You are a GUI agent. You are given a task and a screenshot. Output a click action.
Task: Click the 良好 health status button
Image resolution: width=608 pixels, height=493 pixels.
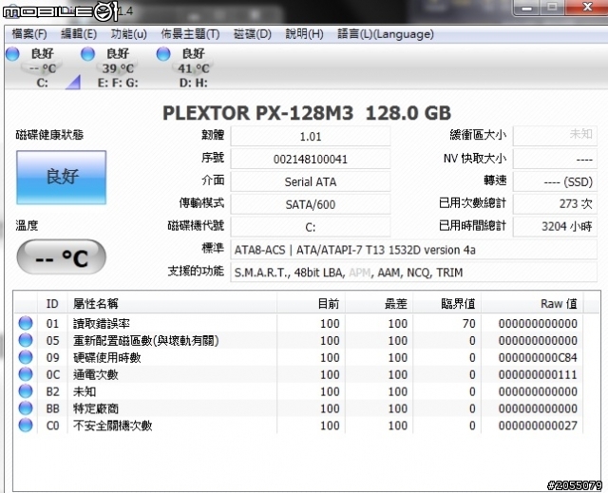click(61, 178)
